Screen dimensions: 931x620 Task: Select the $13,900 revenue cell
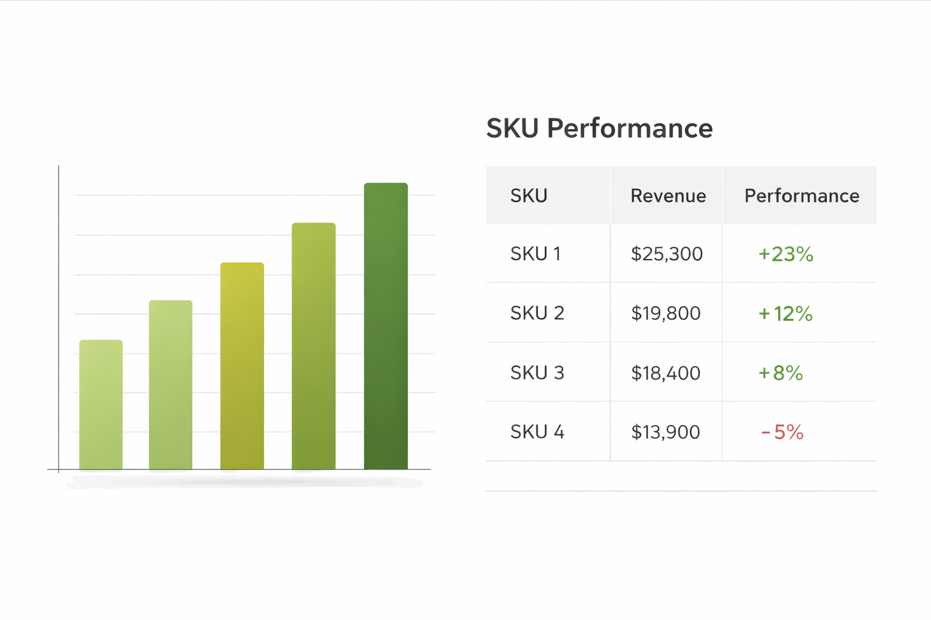coord(666,432)
